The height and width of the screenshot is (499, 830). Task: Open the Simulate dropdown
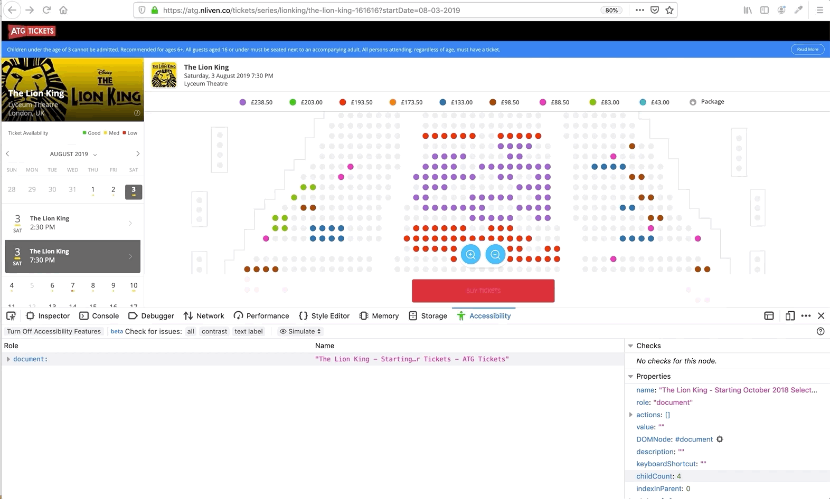click(x=300, y=331)
